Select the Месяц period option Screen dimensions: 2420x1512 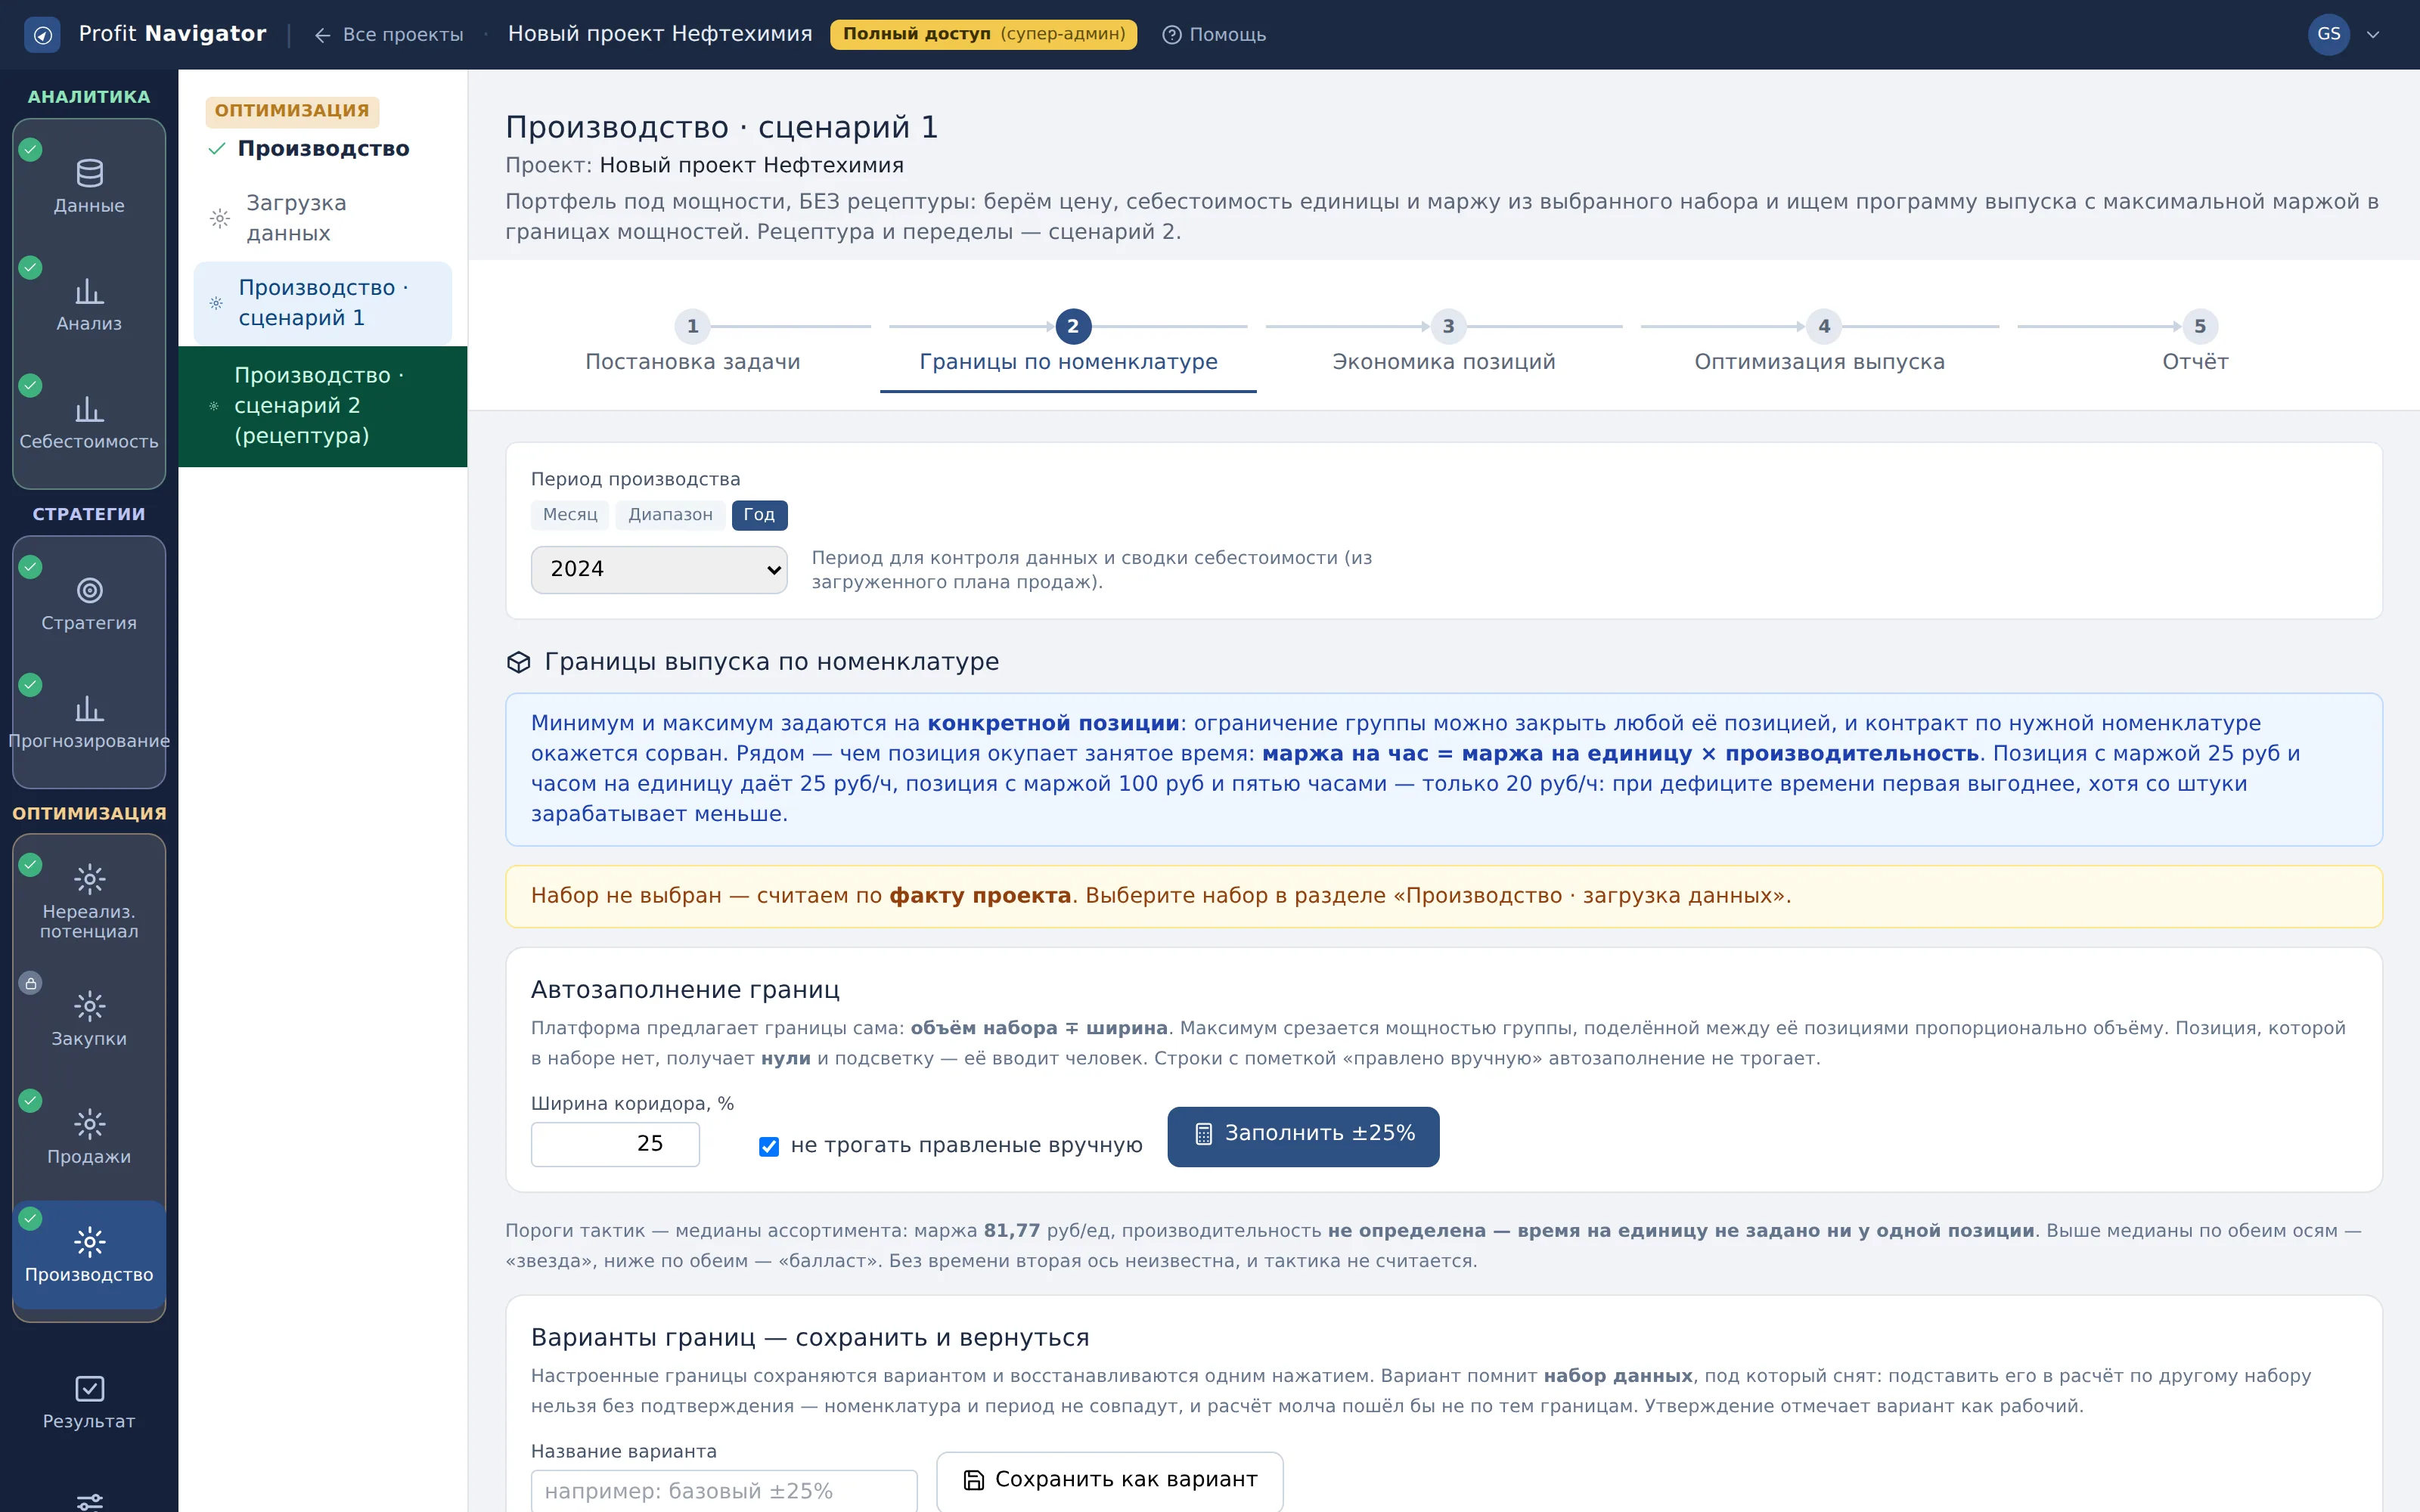(570, 515)
